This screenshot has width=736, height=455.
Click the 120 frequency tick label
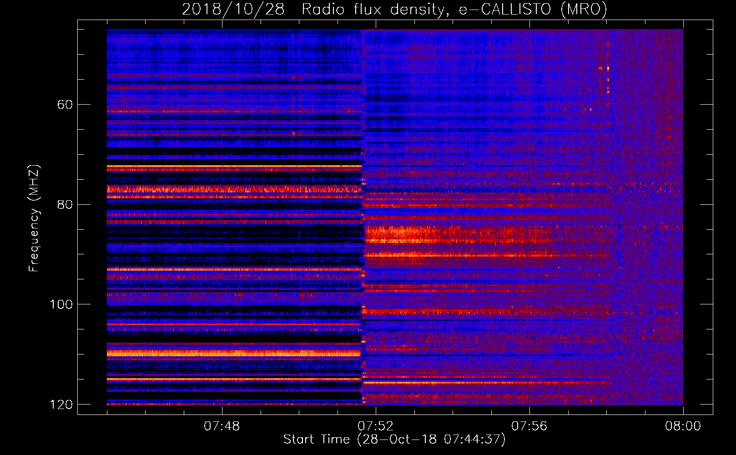tap(61, 404)
